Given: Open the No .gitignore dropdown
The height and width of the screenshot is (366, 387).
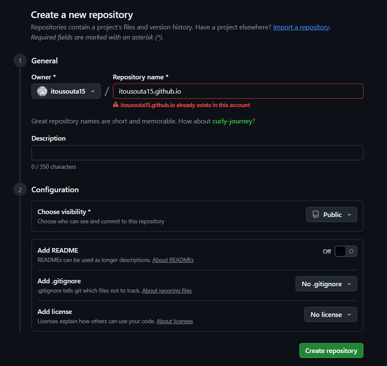Looking at the screenshot, I should coord(326,284).
